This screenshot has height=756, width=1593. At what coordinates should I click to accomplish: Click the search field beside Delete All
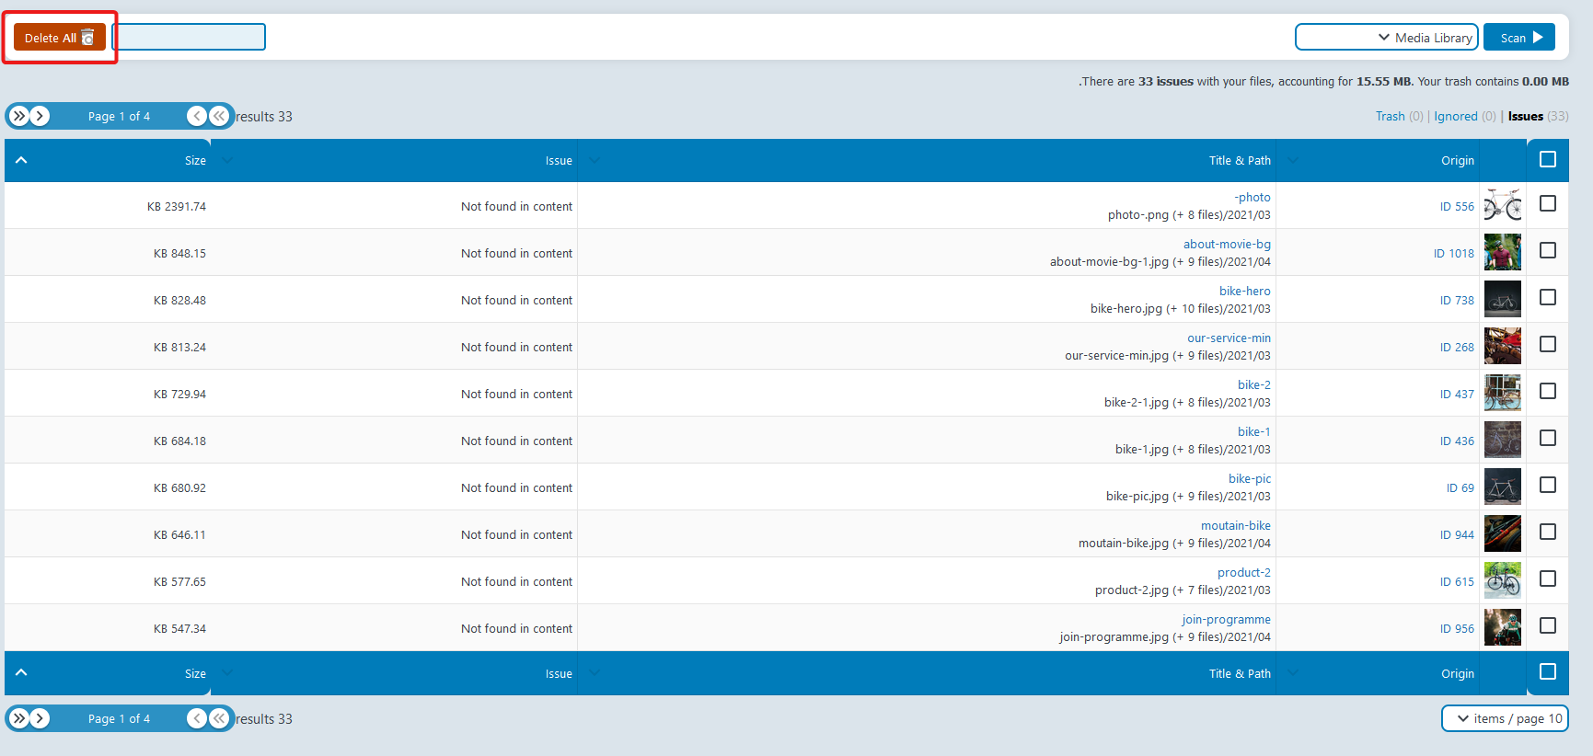point(189,38)
